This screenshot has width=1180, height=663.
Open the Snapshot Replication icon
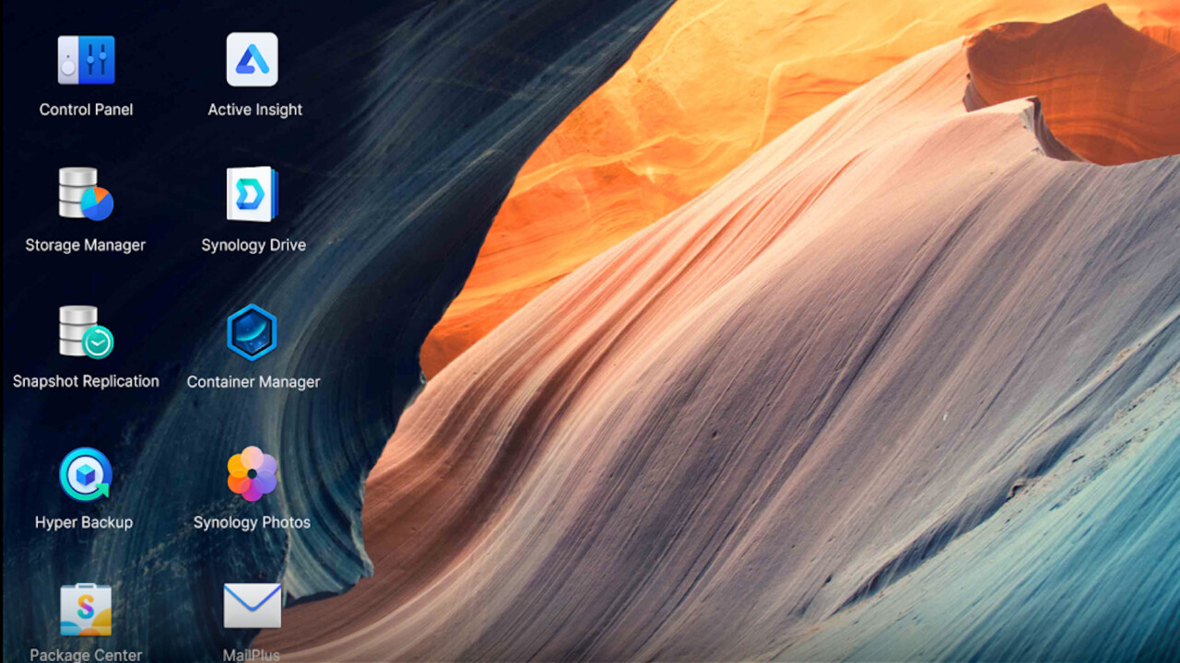pyautogui.click(x=86, y=331)
